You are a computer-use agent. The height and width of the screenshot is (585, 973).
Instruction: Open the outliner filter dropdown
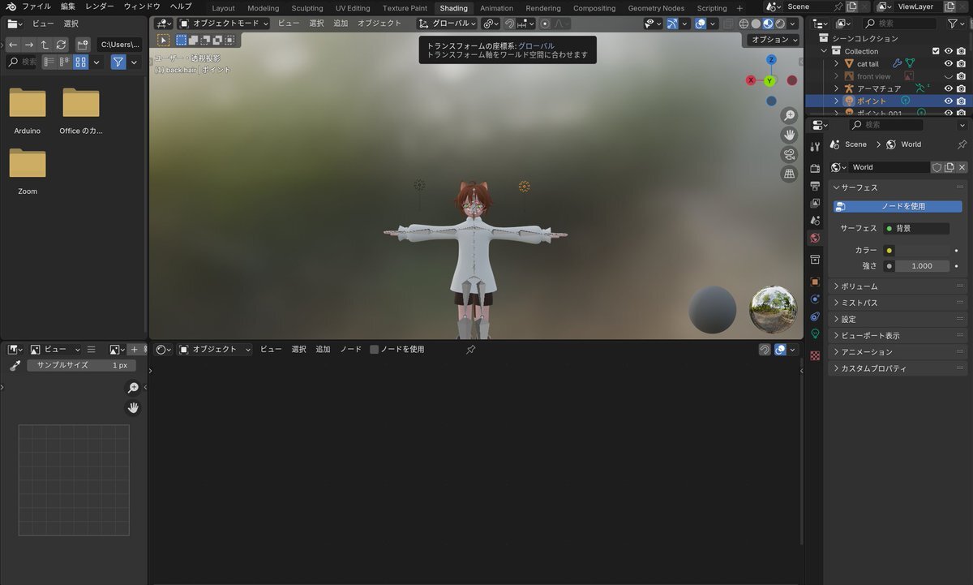[956, 24]
